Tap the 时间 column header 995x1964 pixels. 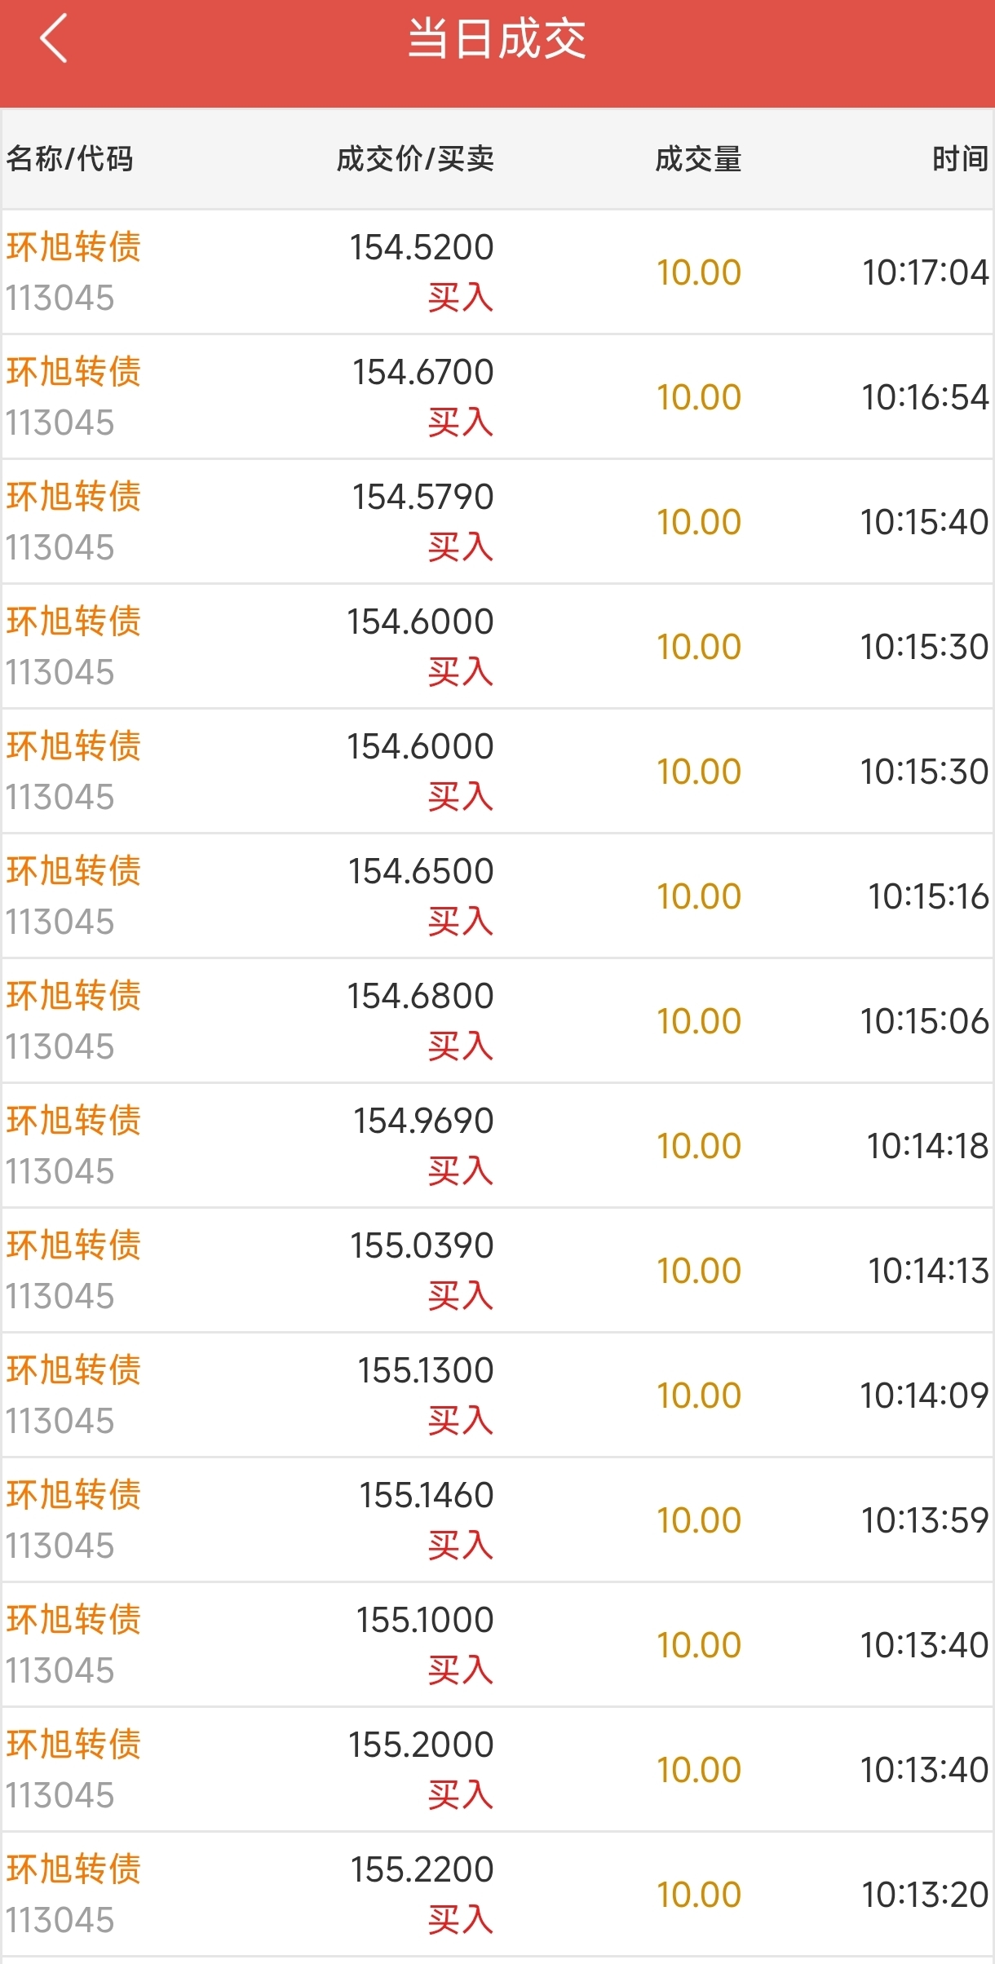(960, 159)
